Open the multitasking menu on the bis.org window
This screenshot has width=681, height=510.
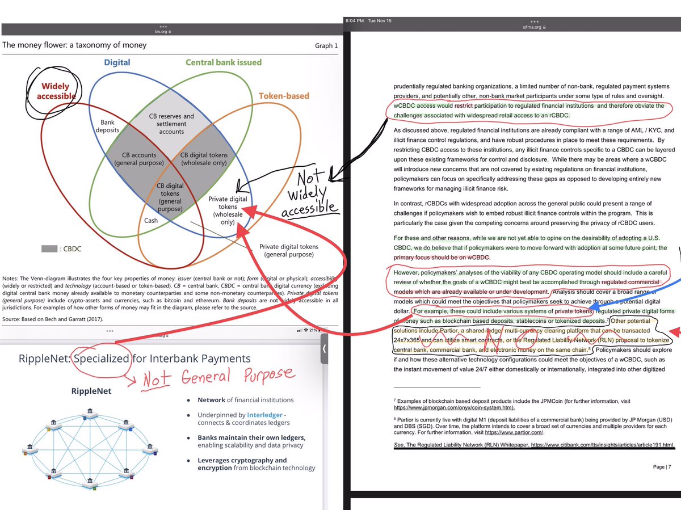(163, 27)
